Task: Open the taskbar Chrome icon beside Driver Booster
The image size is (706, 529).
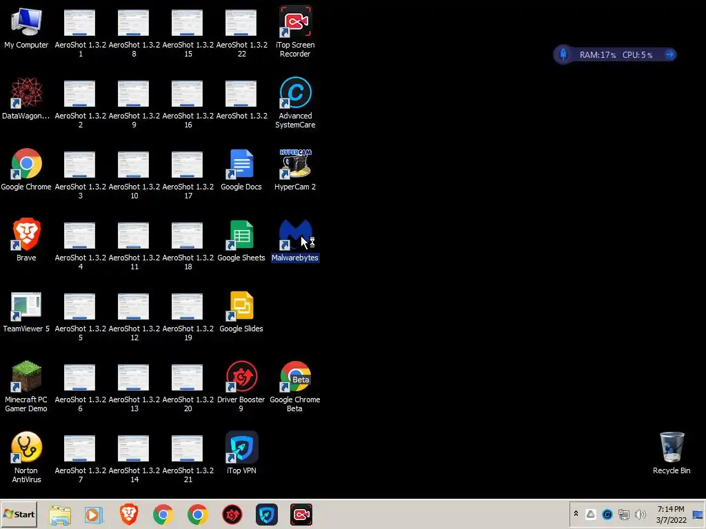Action: point(198,515)
